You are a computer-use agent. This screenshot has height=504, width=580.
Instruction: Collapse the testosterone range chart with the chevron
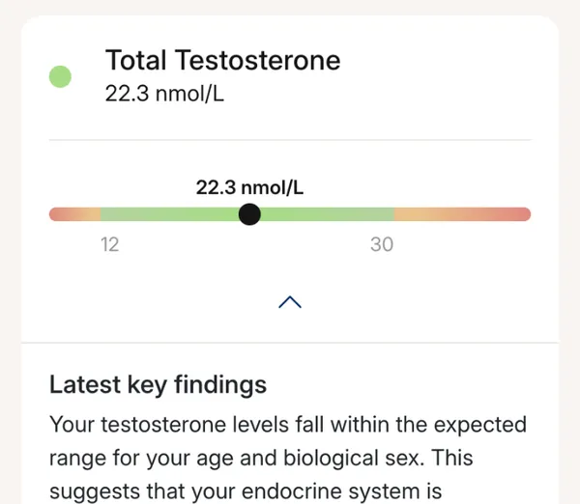pos(290,302)
